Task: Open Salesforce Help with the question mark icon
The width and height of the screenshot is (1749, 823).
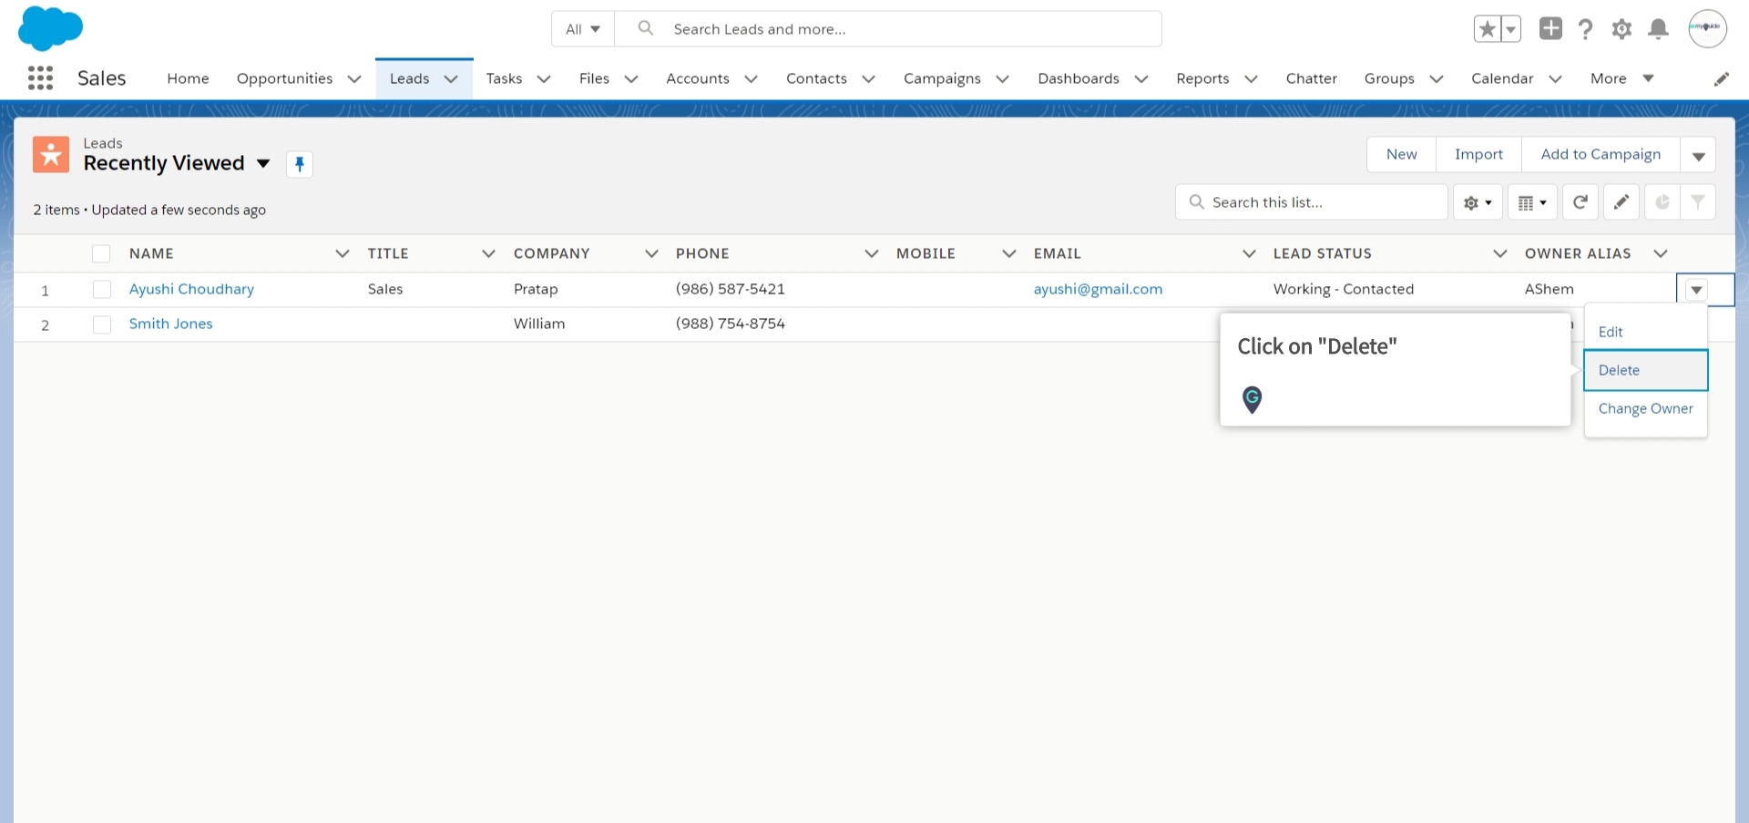Action: (x=1585, y=28)
